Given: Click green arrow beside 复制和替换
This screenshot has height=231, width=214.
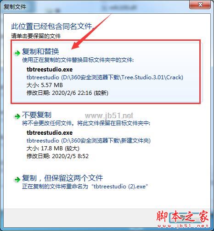Looking at the screenshot, I should pyautogui.click(x=17, y=53).
